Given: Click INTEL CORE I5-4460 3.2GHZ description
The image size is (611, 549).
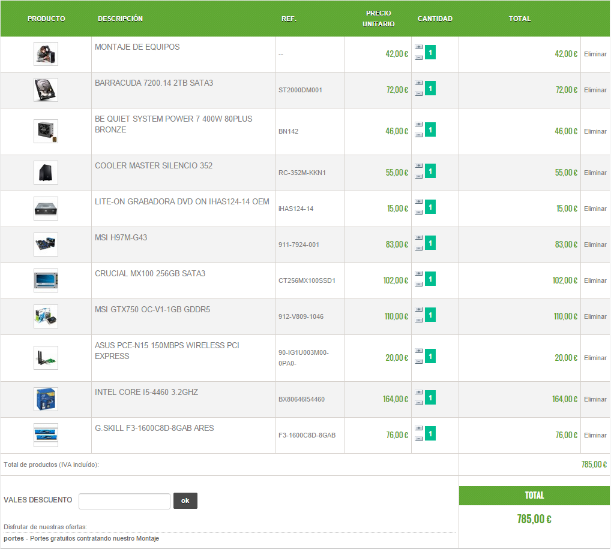Looking at the screenshot, I should click(146, 392).
